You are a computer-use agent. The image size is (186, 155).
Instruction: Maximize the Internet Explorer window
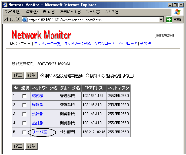point(175,5)
